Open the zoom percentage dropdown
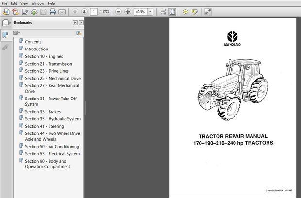 pos(150,11)
